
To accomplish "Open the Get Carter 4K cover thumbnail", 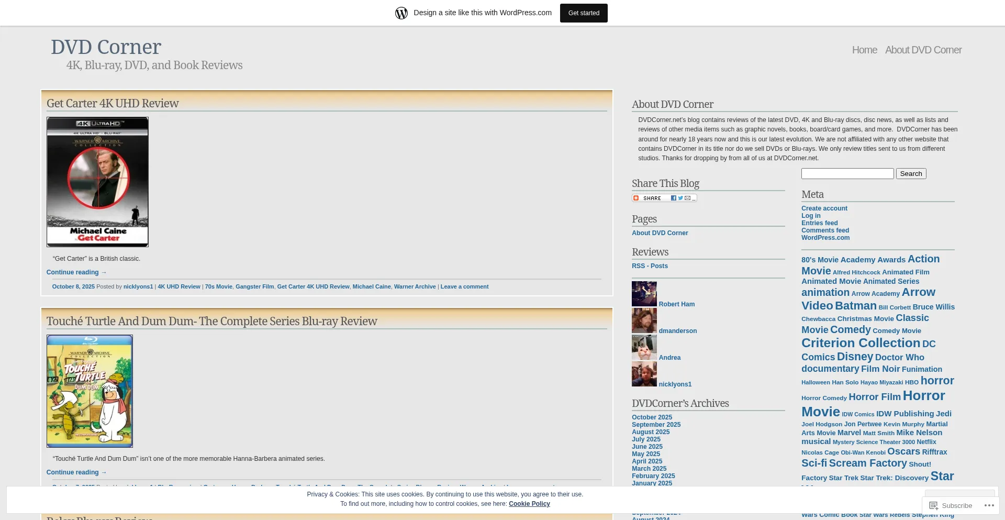I will 97,182.
